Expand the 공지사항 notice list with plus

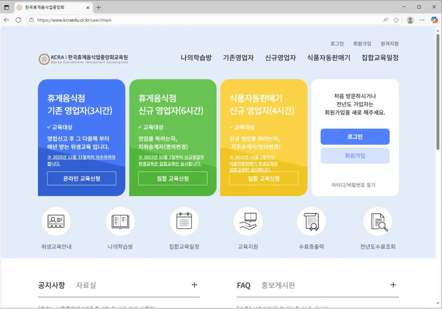click(194, 285)
